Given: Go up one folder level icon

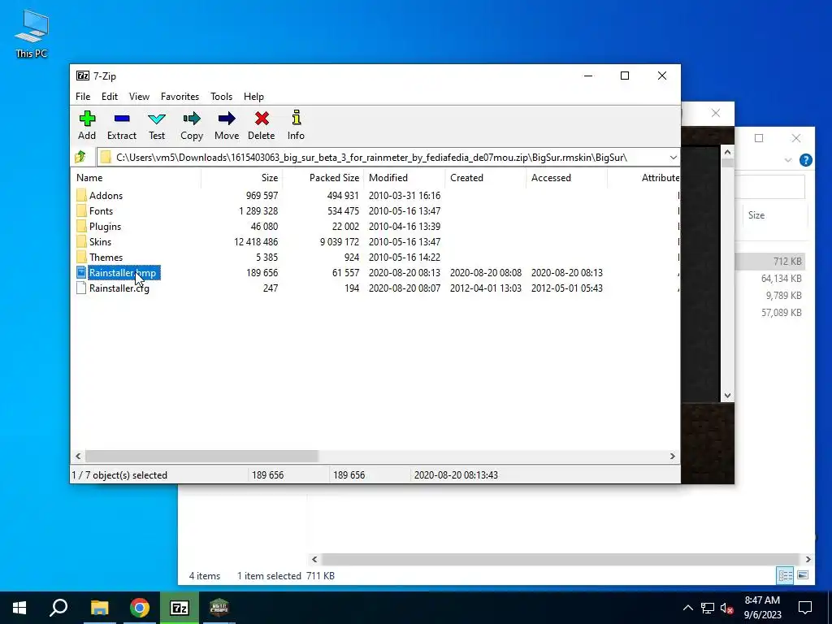Looking at the screenshot, I should (x=80, y=157).
